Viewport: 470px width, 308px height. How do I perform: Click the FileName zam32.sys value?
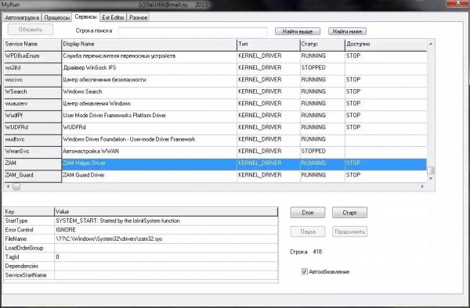point(109,239)
